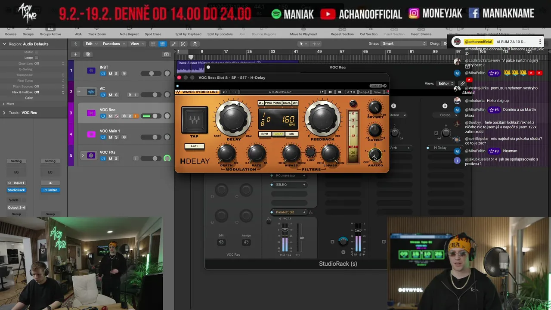Click the modulation RATE knob
The image size is (551, 310).
pos(257,154)
